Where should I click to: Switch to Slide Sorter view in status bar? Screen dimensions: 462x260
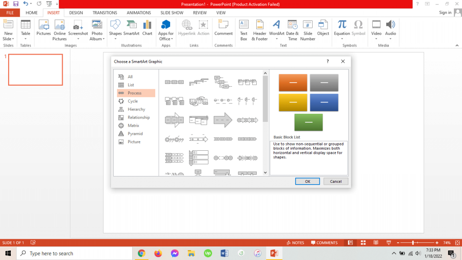(x=363, y=242)
